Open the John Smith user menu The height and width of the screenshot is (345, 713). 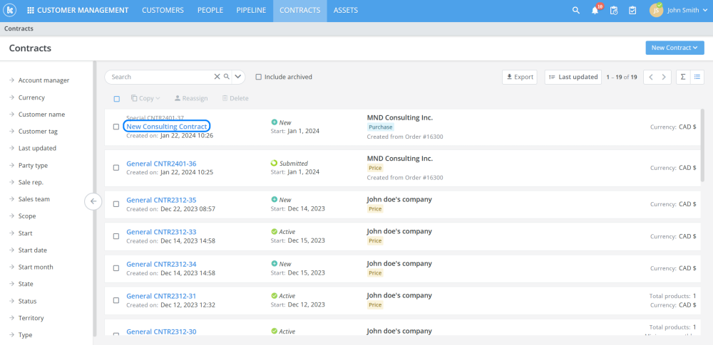(x=687, y=11)
